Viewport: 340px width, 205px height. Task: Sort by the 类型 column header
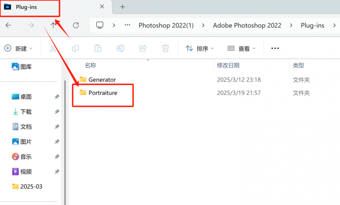pyautogui.click(x=298, y=65)
